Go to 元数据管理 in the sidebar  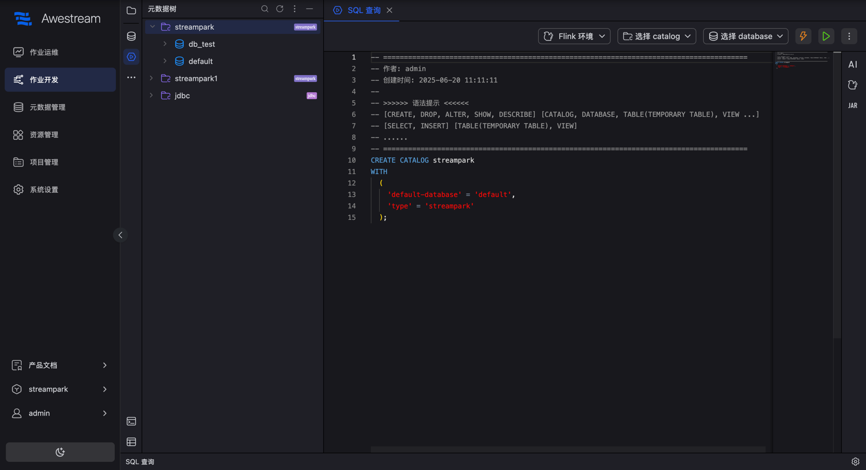[48, 107]
